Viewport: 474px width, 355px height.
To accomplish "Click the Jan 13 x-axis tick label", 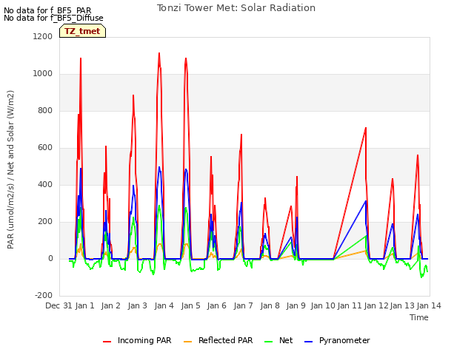I will [402, 305].
